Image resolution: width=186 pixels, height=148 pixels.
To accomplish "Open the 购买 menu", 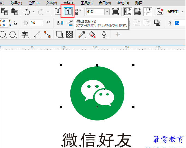I will (x=139, y=3).
